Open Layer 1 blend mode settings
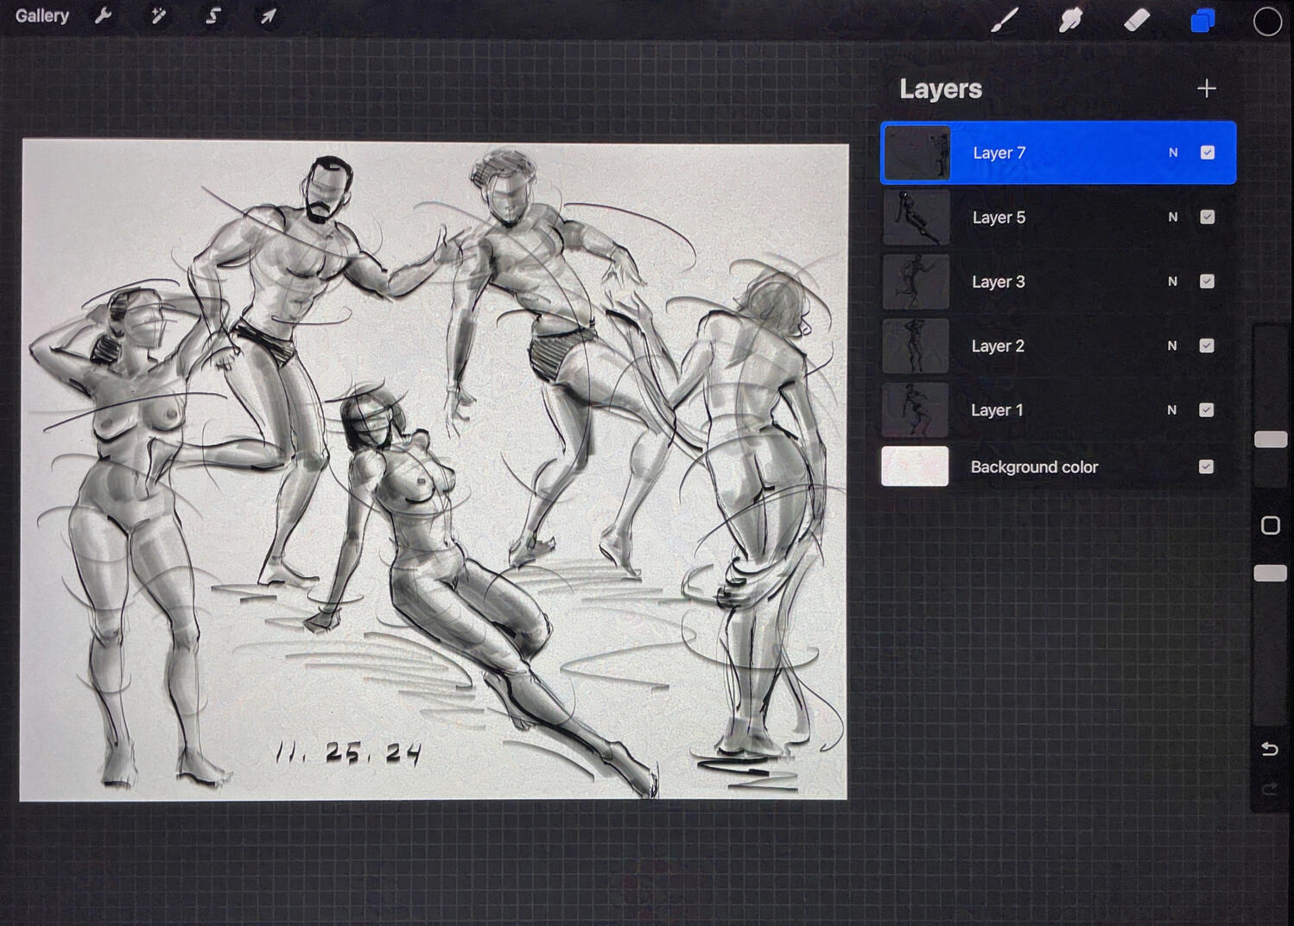 coord(1172,410)
